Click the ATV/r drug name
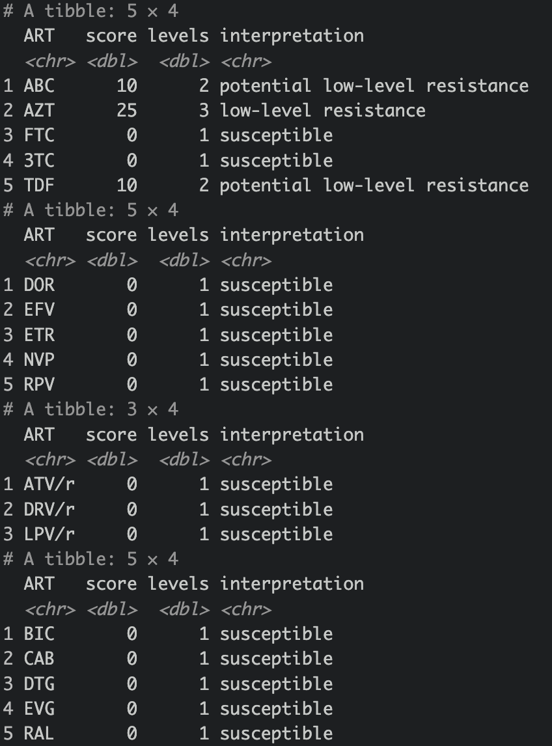 click(x=49, y=484)
